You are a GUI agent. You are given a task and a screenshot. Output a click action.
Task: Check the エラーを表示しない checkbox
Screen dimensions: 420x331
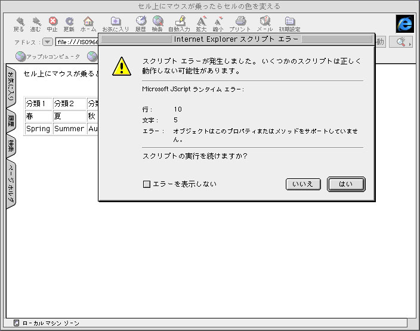point(147,184)
